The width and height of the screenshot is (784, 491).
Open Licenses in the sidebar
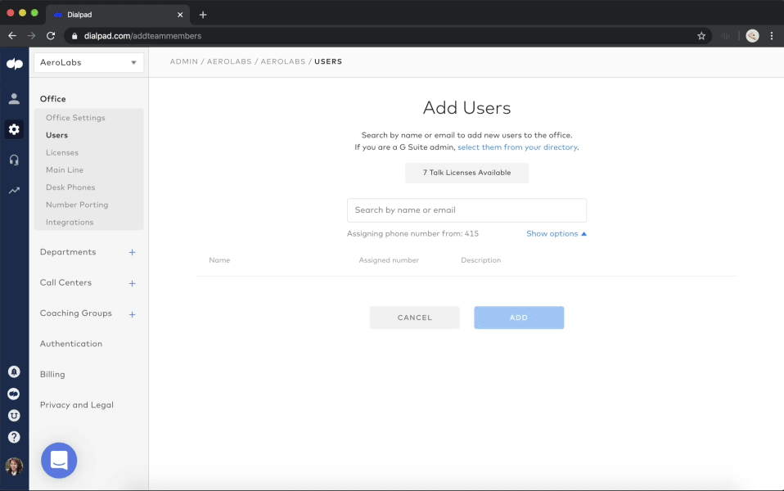tap(62, 152)
